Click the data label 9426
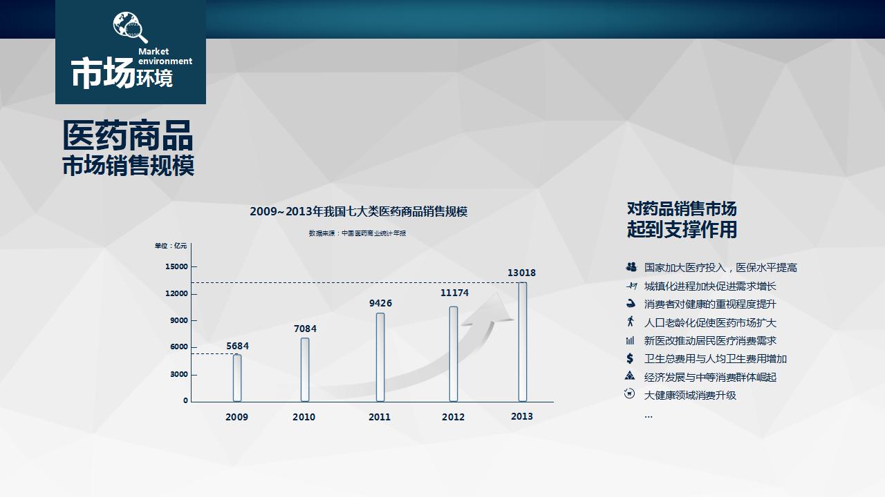This screenshot has height=497, width=885. pyautogui.click(x=380, y=303)
